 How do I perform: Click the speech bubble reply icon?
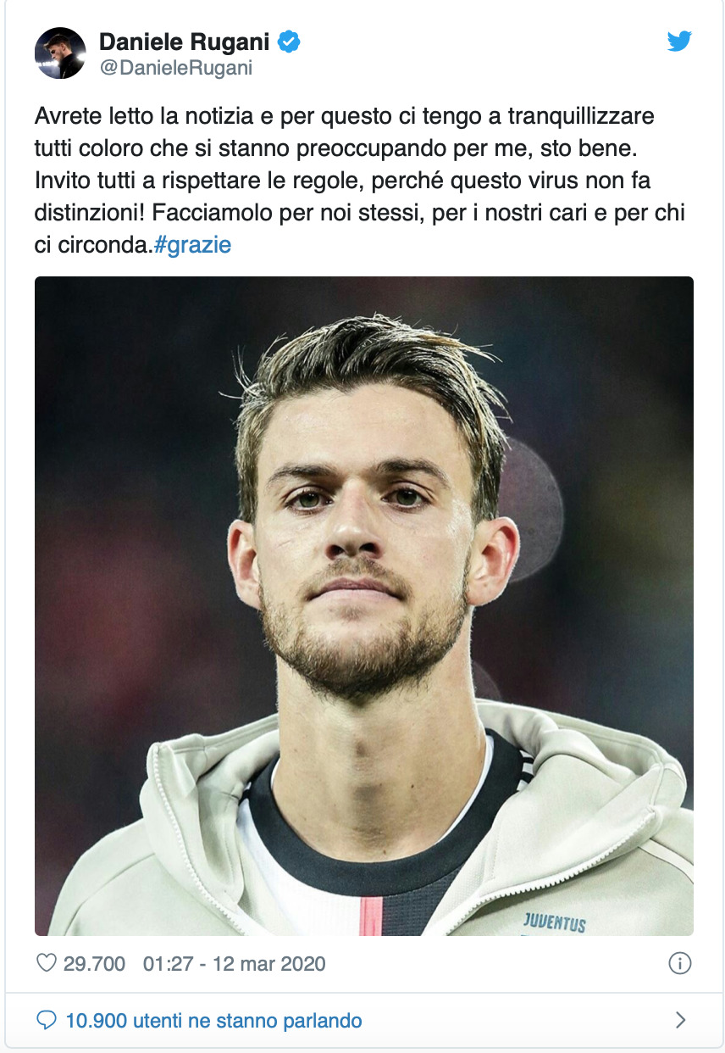47,1020
